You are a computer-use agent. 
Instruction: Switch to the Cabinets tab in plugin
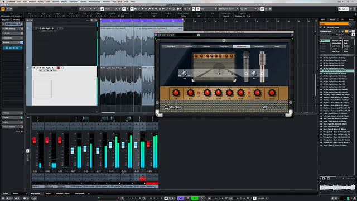click(206, 46)
